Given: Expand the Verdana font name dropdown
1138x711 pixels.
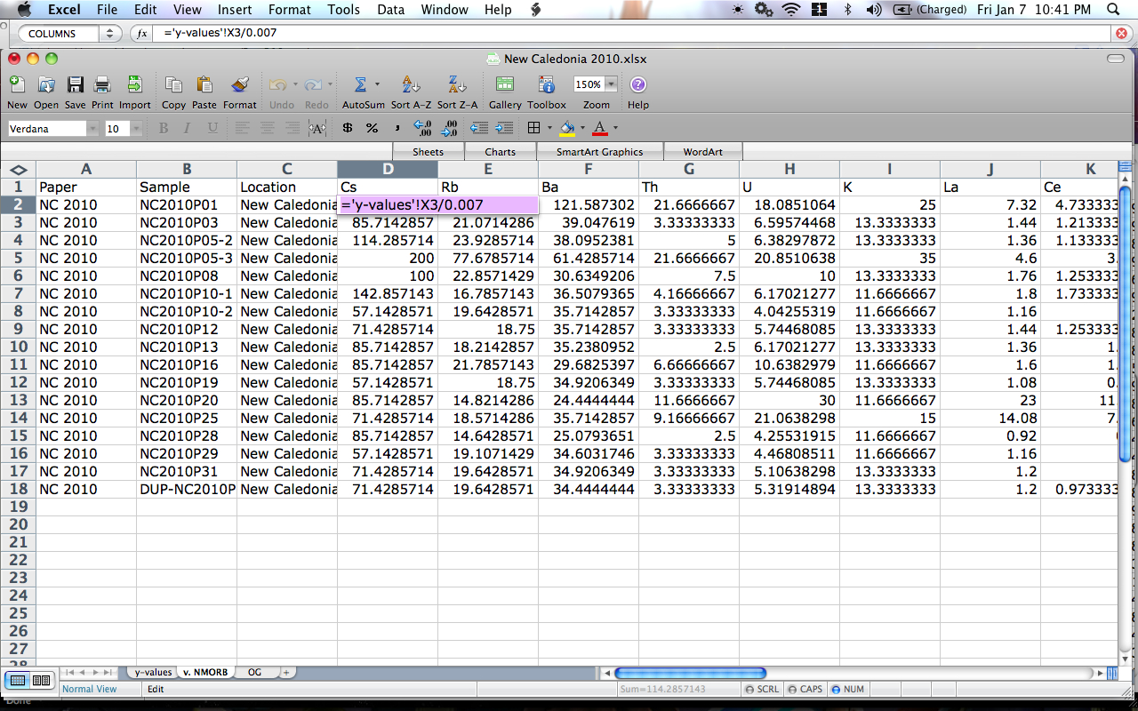Looking at the screenshot, I should [x=92, y=129].
